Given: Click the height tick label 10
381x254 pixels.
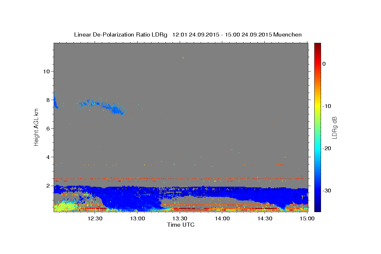Looking at the screenshot, I should click(x=46, y=71).
